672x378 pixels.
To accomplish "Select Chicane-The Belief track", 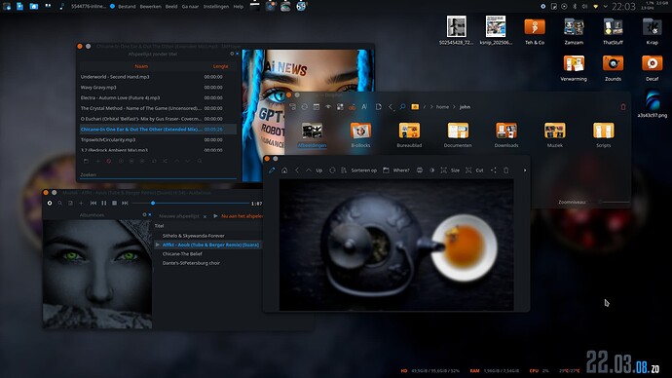I will point(182,253).
